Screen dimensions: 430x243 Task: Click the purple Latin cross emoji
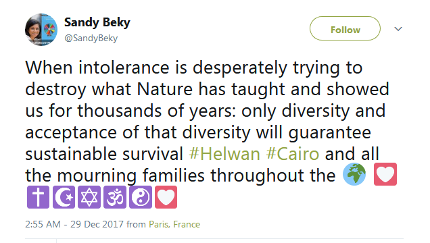point(38,197)
